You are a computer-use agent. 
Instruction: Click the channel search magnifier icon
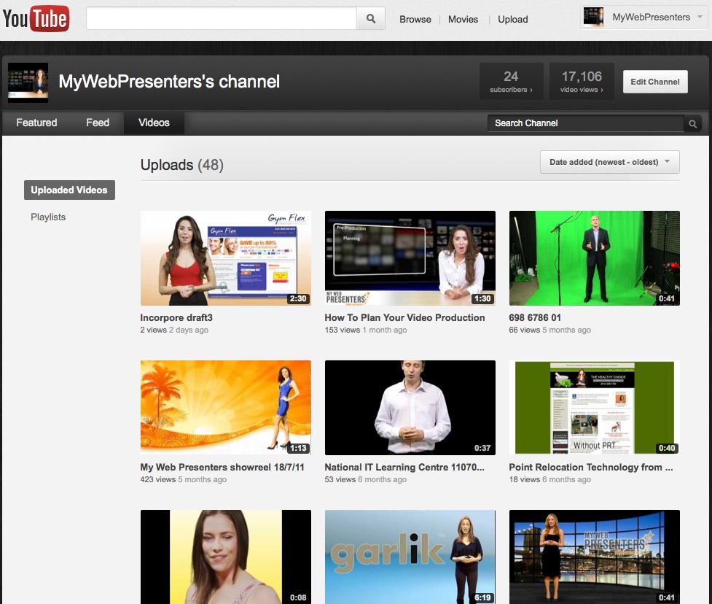click(693, 123)
